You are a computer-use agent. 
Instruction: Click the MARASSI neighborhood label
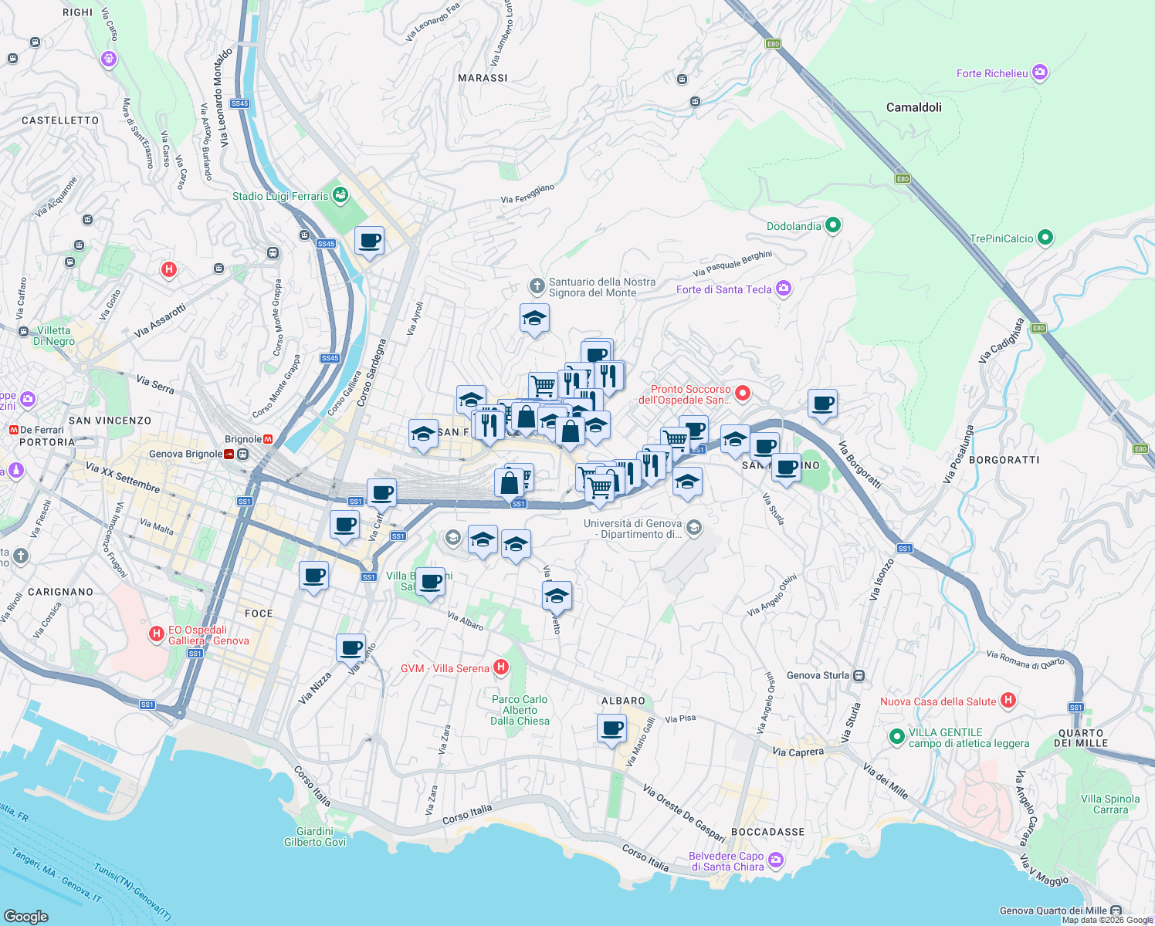pyautogui.click(x=483, y=78)
